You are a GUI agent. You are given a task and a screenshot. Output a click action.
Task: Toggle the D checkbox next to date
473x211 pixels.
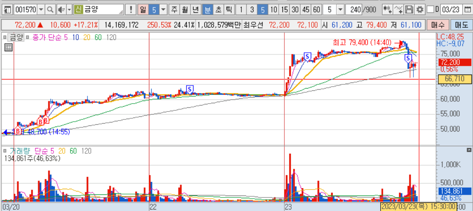coord(430,9)
